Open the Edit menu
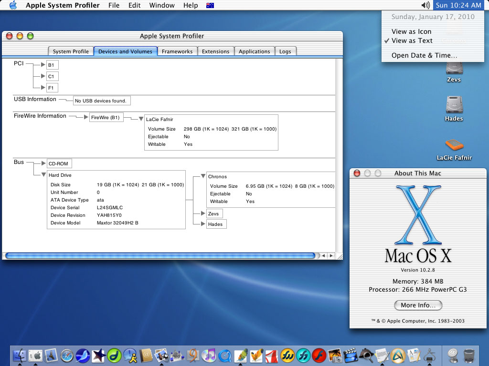 click(134, 5)
